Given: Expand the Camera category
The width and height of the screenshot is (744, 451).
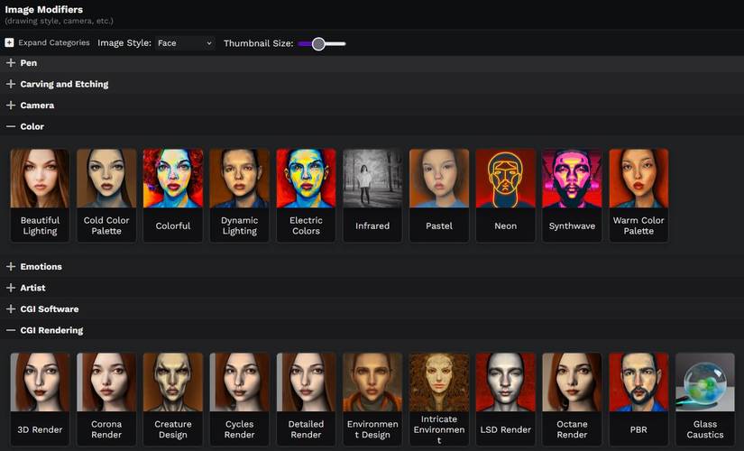Looking at the screenshot, I should pos(372,106).
